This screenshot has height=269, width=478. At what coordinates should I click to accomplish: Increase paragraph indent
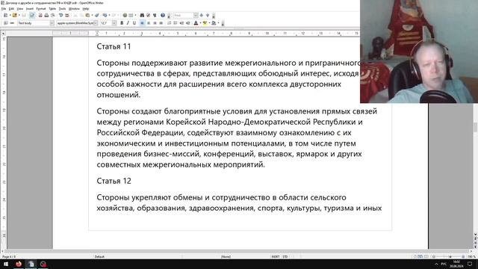coord(187,23)
